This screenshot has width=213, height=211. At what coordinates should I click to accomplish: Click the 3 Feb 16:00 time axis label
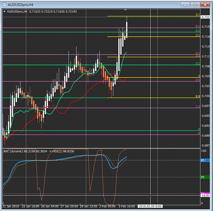126,206
